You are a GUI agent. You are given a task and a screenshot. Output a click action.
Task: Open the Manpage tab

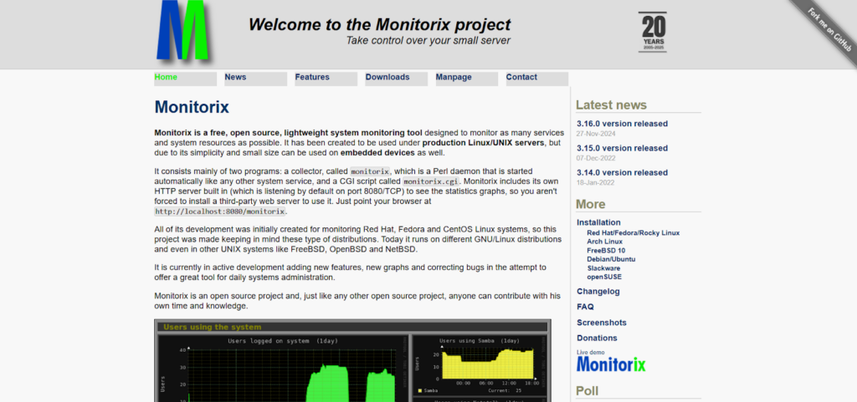tap(467, 79)
